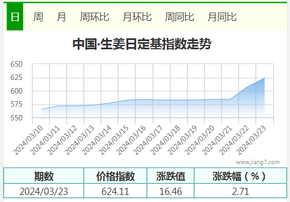Select the 日 daily tab

[x=15, y=17]
